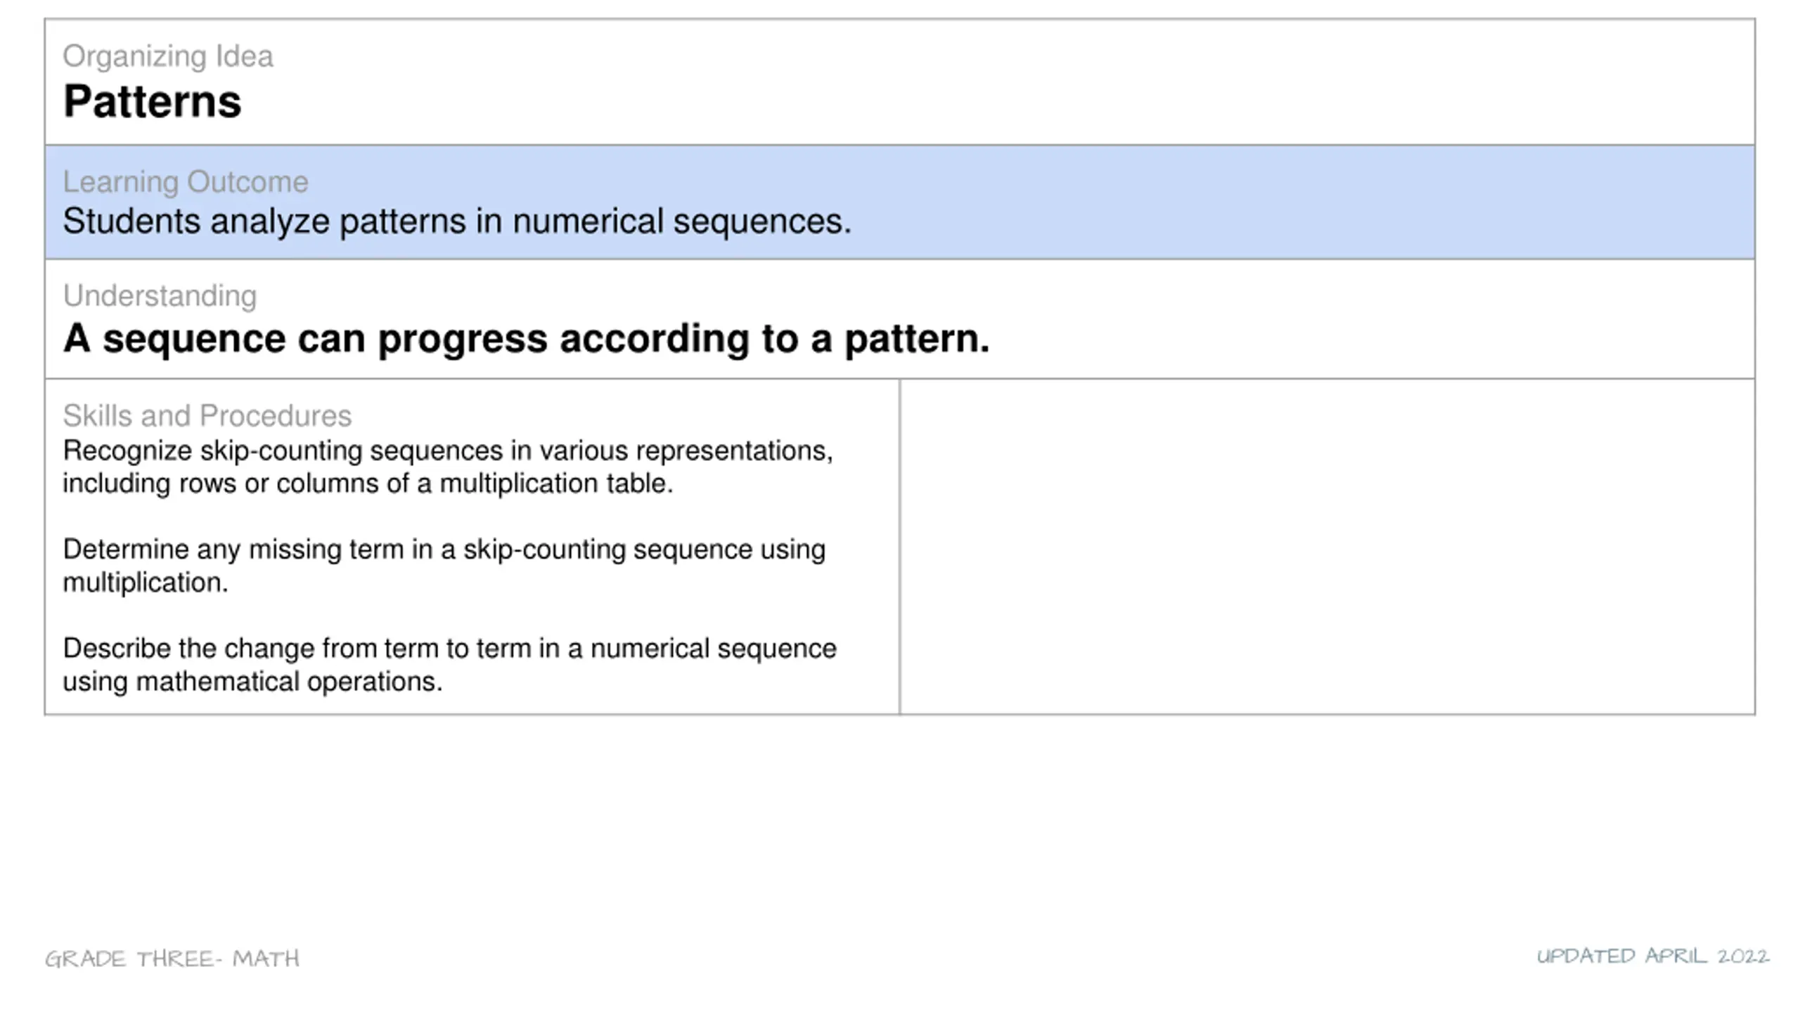Select the 'Patterns' heading

(x=152, y=101)
